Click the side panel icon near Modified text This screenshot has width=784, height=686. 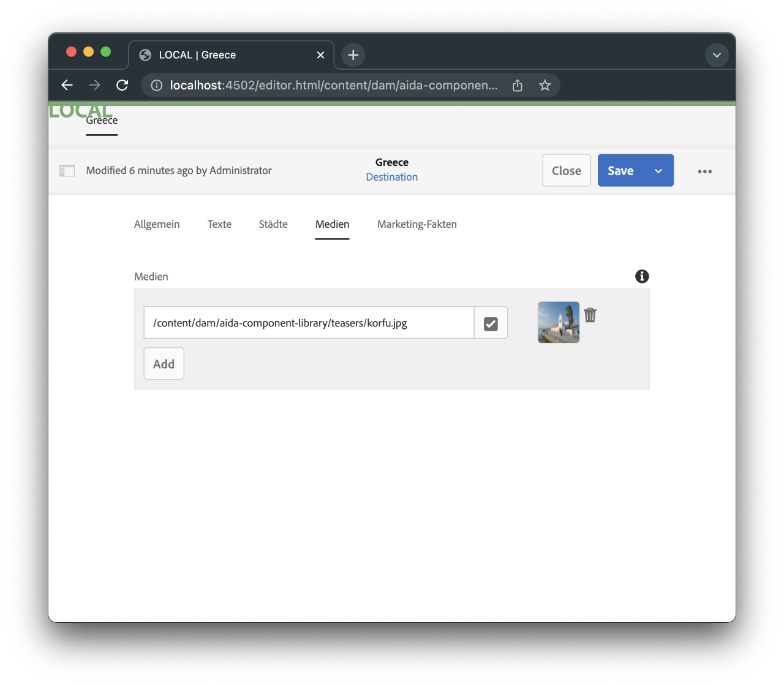[x=67, y=170]
